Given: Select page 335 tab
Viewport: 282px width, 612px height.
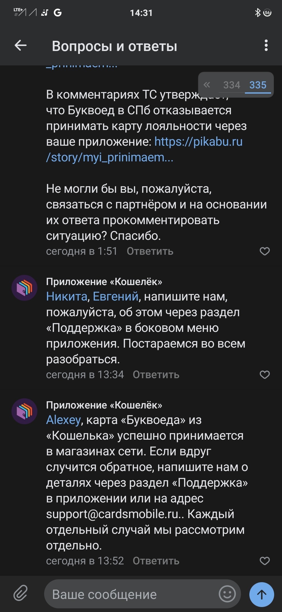Looking at the screenshot, I should click(258, 85).
